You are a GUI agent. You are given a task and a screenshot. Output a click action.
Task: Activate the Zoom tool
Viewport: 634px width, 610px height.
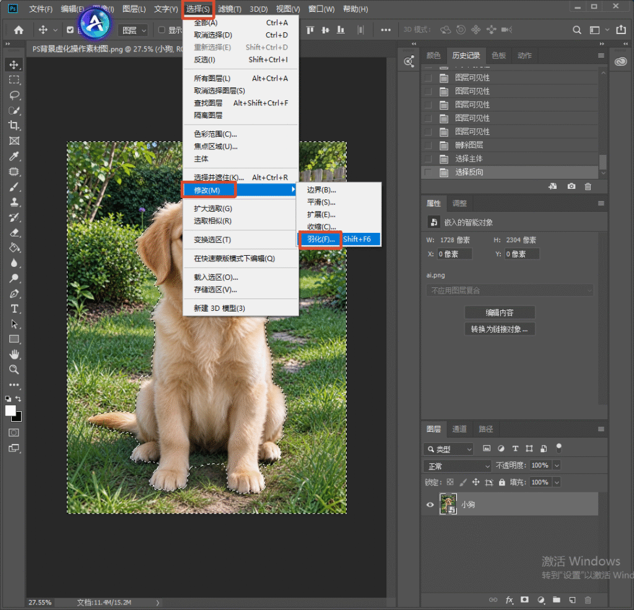pos(14,369)
